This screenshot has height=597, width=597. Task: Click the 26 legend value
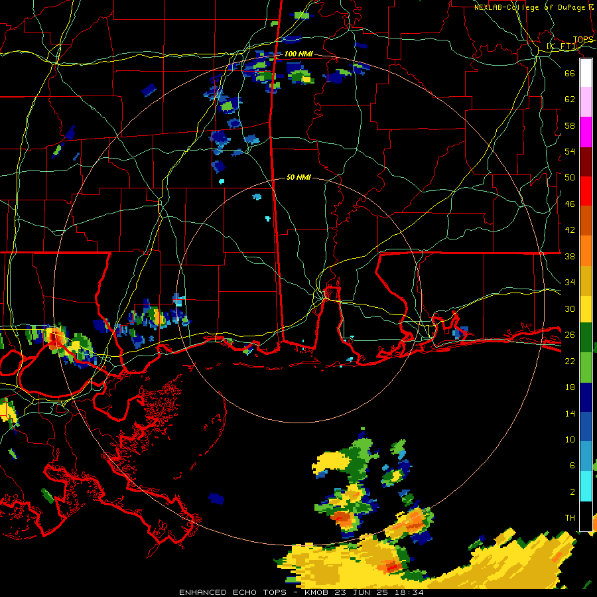point(570,334)
